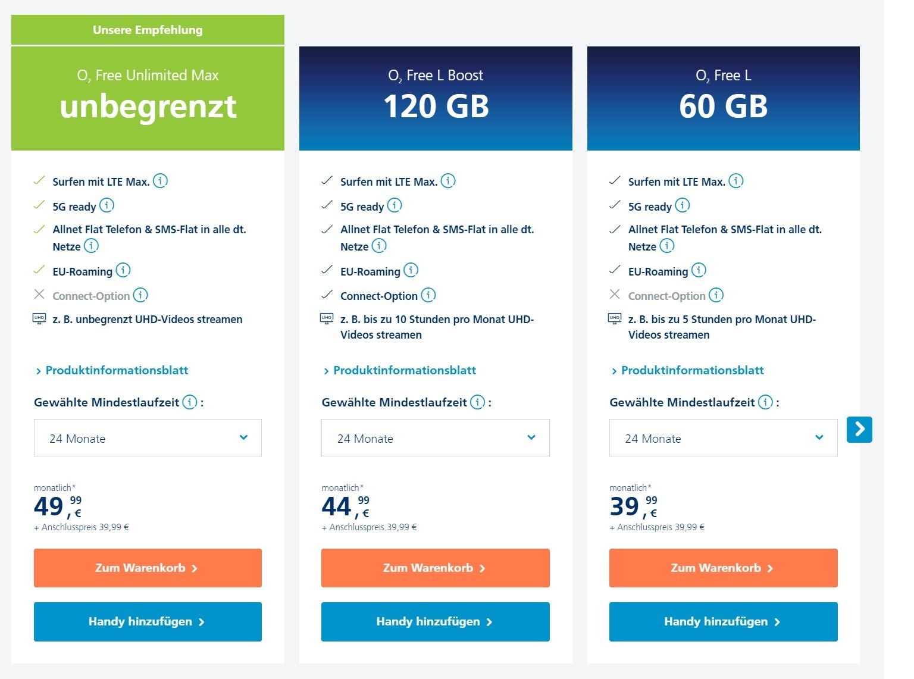Click 5G ready info icon in Free L
Viewport: 914px width, 679px height.
click(x=683, y=205)
